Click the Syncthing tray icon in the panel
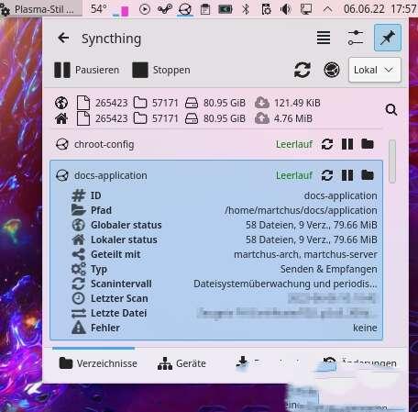This screenshot has height=412, width=418. point(185,9)
